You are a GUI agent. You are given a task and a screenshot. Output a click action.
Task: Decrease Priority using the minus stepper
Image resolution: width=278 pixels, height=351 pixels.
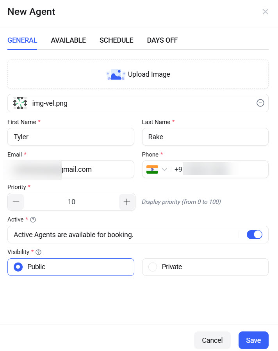pyautogui.click(x=16, y=202)
